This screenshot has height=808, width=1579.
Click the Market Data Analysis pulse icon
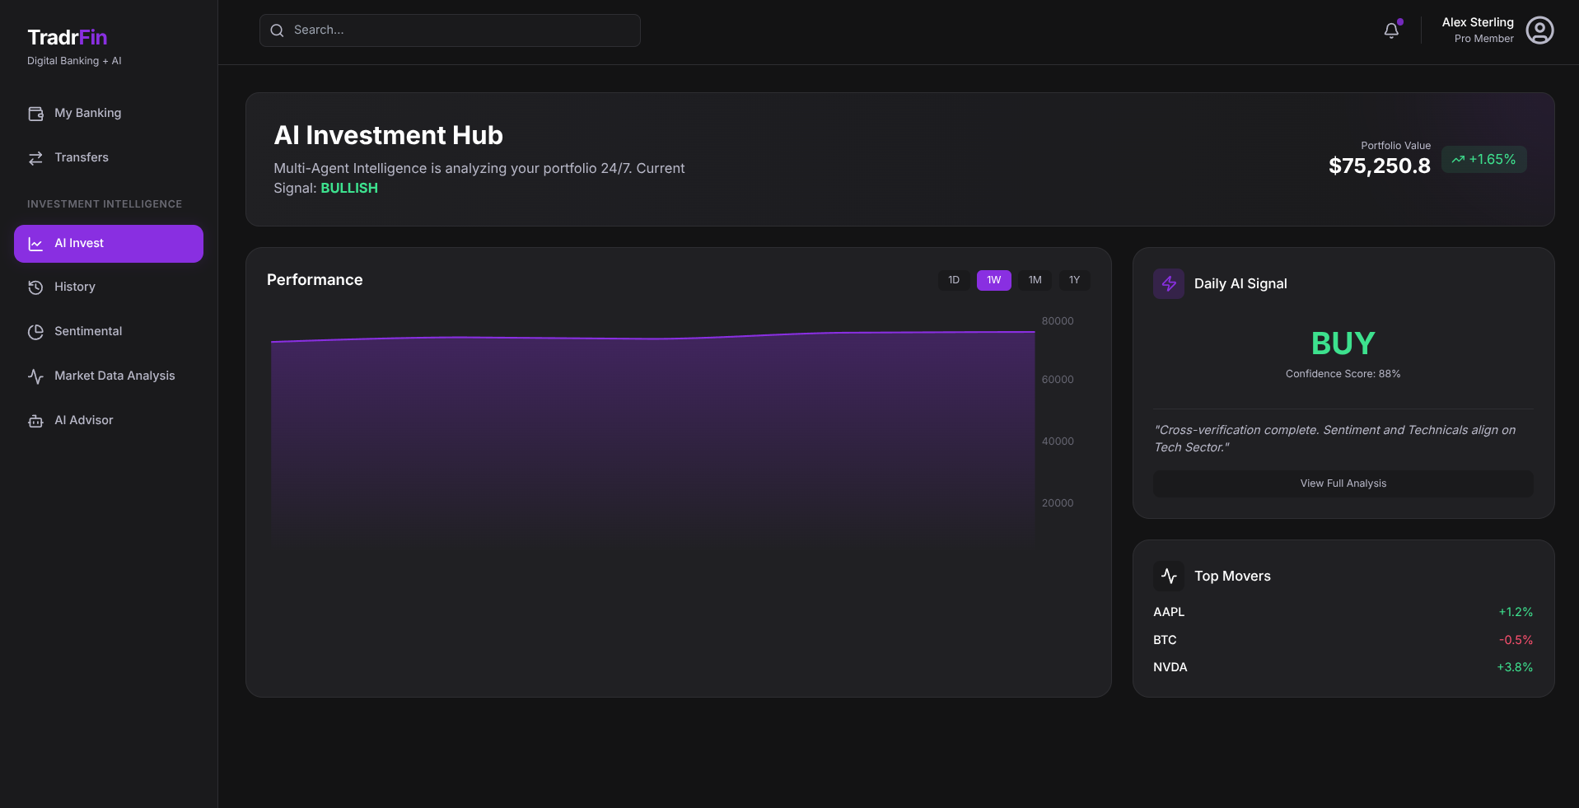tap(35, 376)
